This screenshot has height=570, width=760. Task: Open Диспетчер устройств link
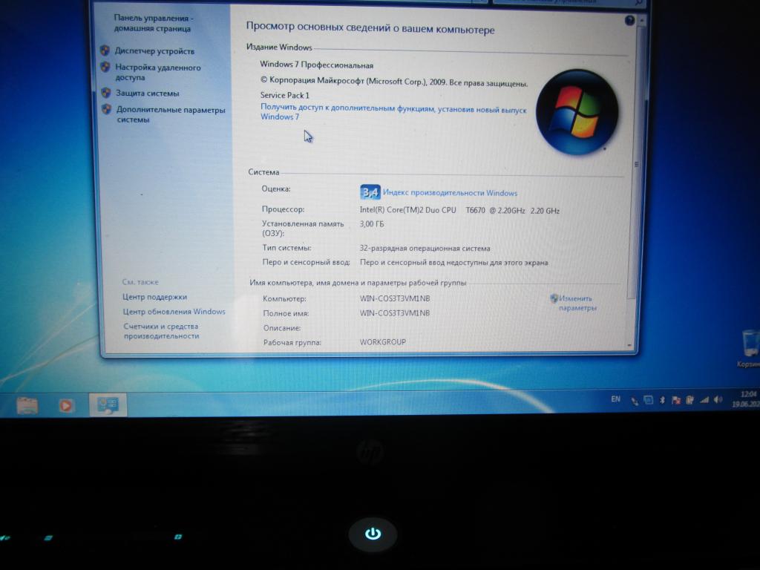[x=154, y=51]
